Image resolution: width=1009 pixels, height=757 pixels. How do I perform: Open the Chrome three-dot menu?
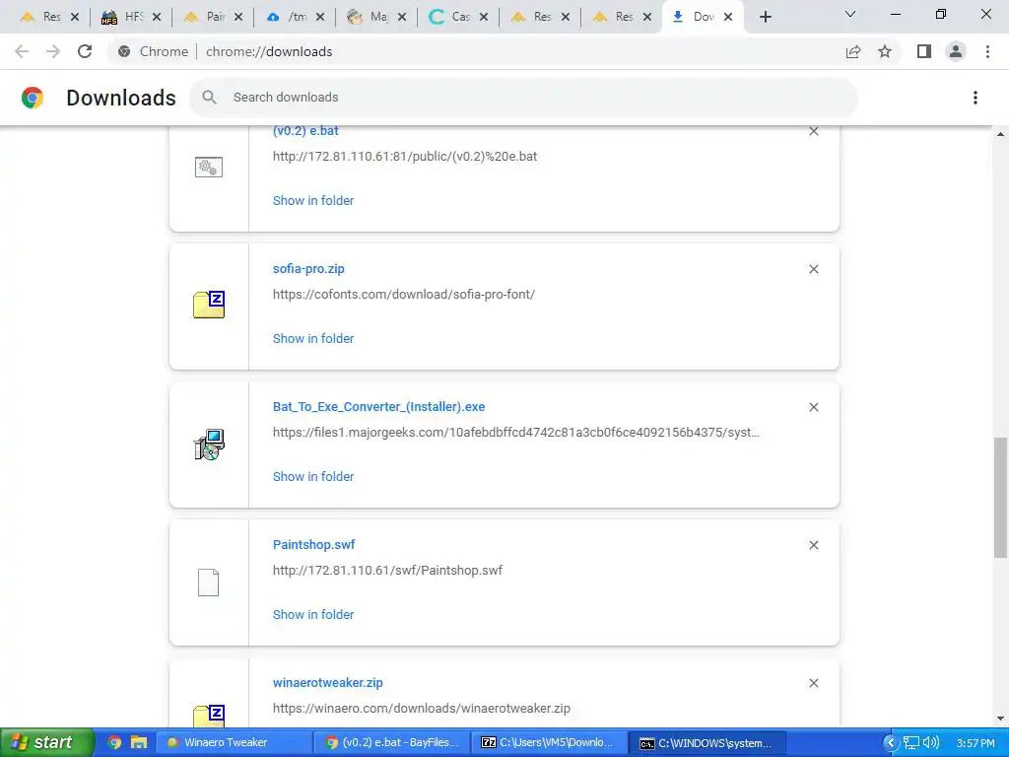987,51
